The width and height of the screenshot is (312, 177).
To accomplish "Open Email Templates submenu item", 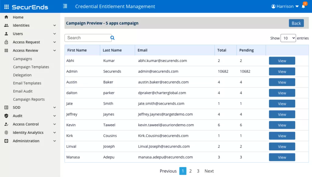I will (27, 83).
